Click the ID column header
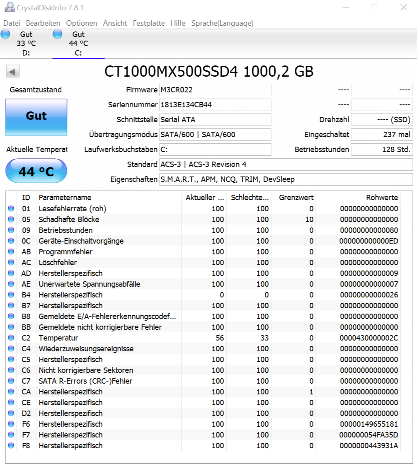 tap(26, 197)
